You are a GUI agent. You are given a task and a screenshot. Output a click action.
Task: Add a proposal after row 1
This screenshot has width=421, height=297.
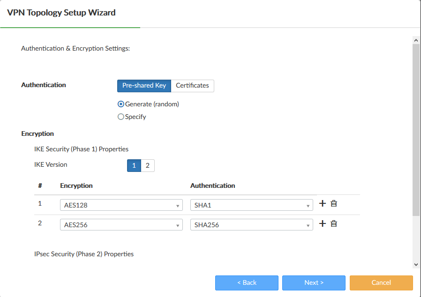(322, 203)
